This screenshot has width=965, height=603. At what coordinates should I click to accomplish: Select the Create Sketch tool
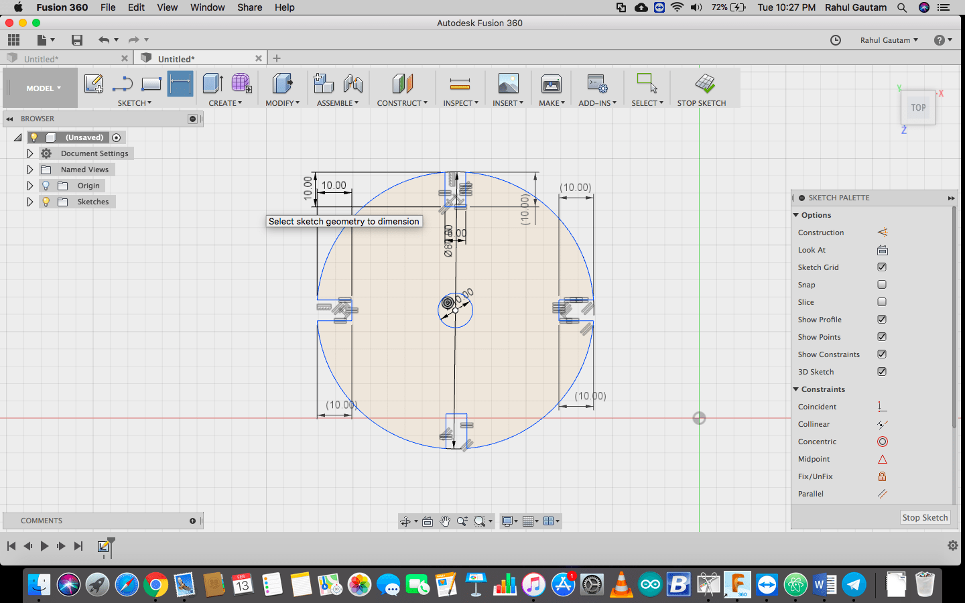94,84
